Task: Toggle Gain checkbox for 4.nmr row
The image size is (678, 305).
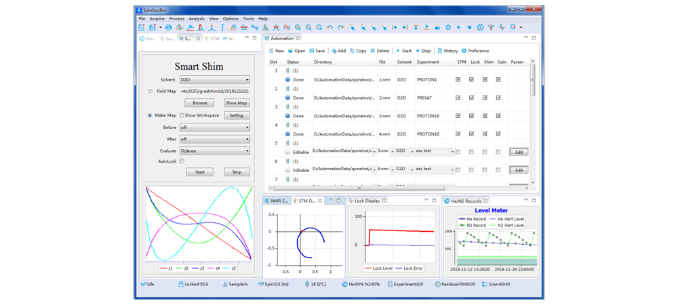Action: [x=498, y=134]
